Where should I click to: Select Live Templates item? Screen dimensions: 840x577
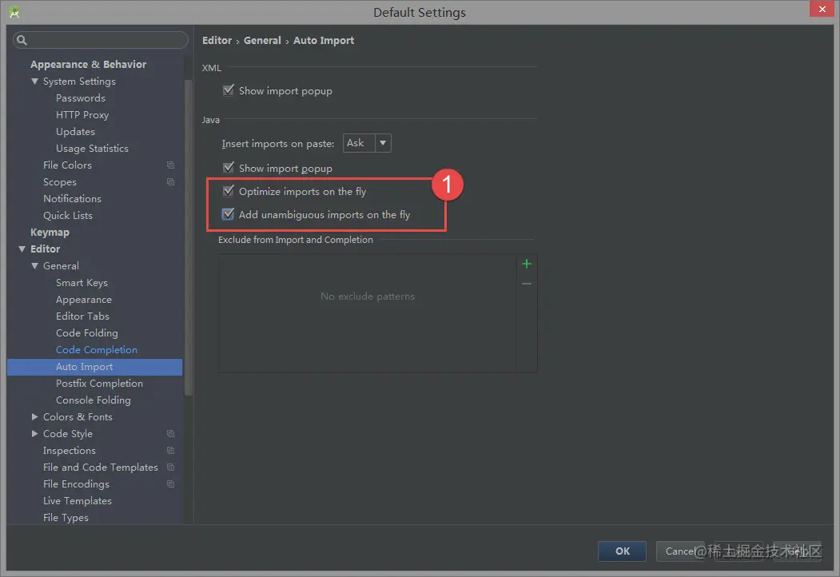(x=78, y=501)
